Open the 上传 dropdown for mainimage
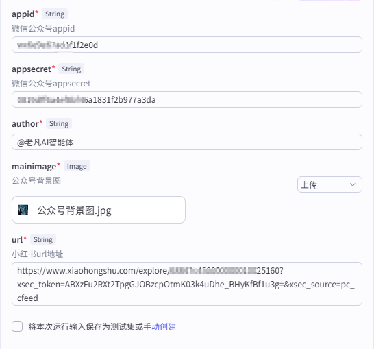 tap(329, 184)
